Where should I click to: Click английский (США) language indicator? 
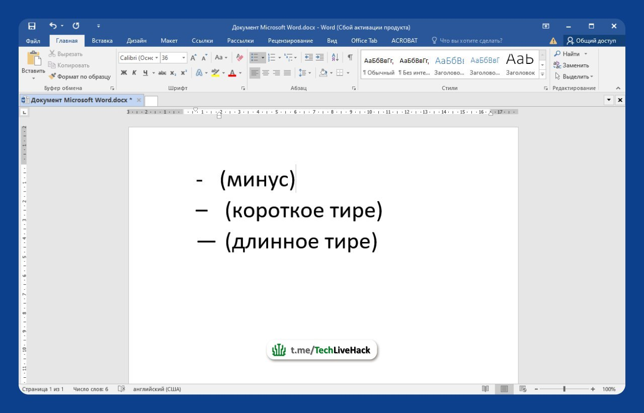[157, 389]
